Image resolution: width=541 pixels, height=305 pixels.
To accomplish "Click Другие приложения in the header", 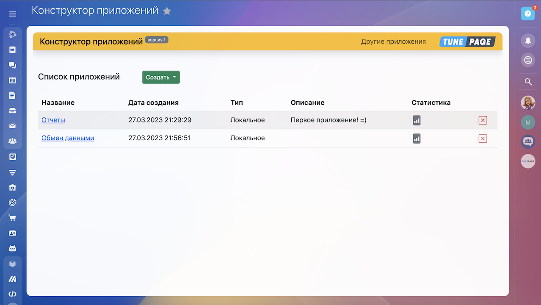I will (x=393, y=42).
